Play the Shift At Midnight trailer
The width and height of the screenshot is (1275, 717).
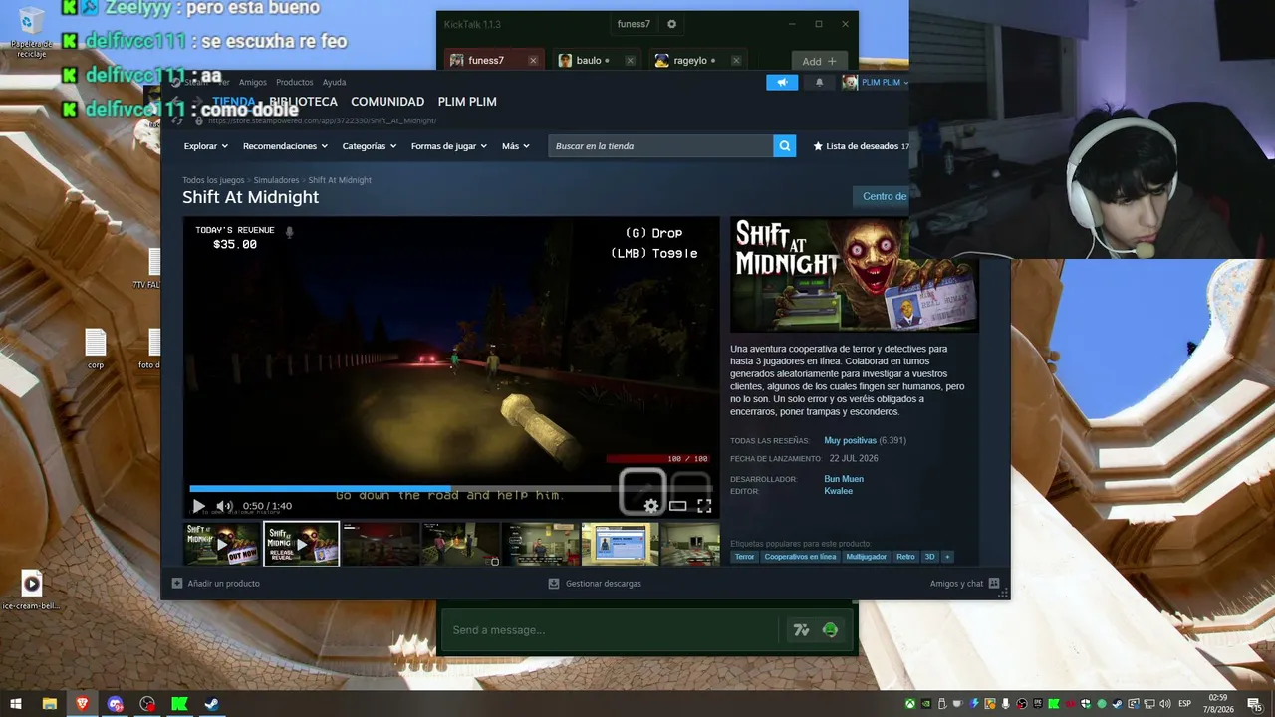(x=198, y=506)
